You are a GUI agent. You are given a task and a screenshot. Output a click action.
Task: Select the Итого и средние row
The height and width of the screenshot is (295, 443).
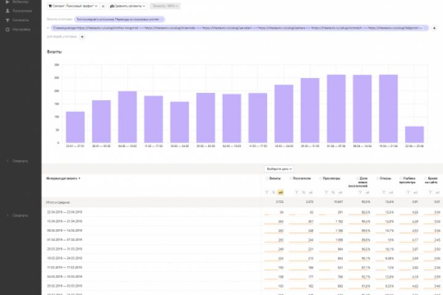(x=242, y=202)
